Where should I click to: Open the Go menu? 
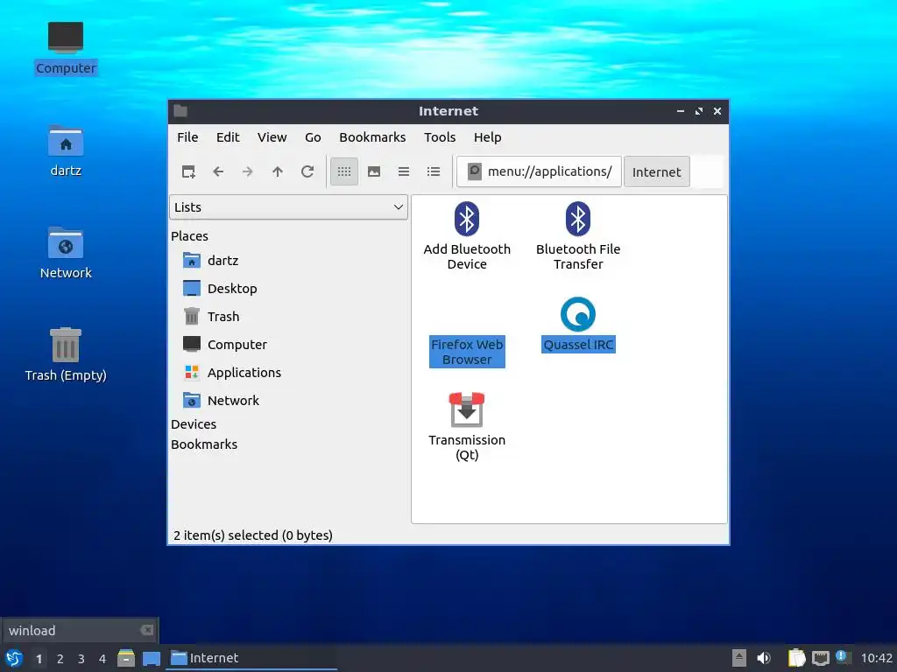click(313, 137)
